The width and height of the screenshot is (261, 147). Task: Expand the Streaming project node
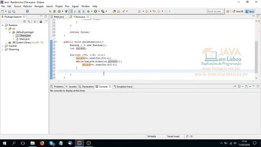(x=2, y=49)
